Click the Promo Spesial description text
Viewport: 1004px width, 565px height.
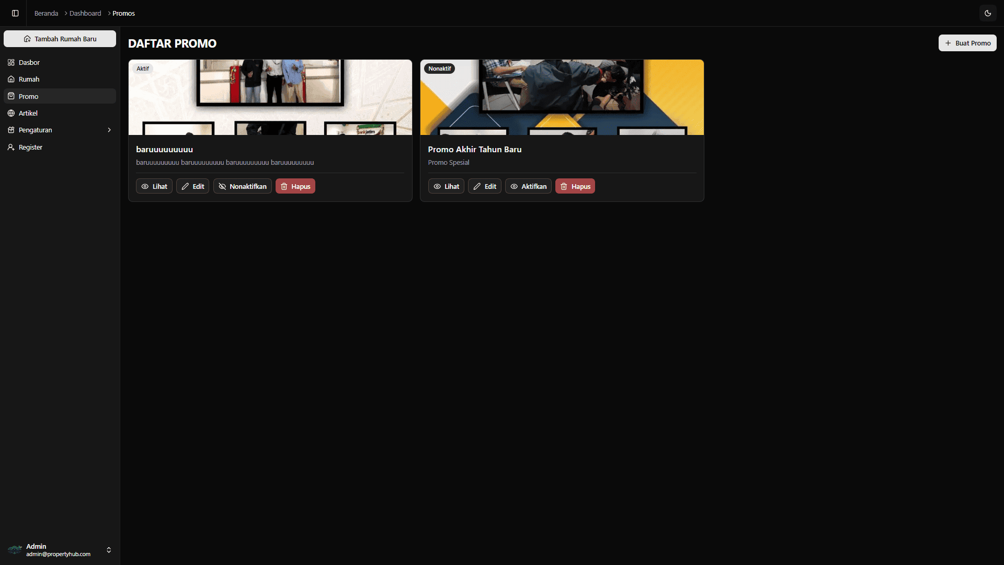click(448, 162)
